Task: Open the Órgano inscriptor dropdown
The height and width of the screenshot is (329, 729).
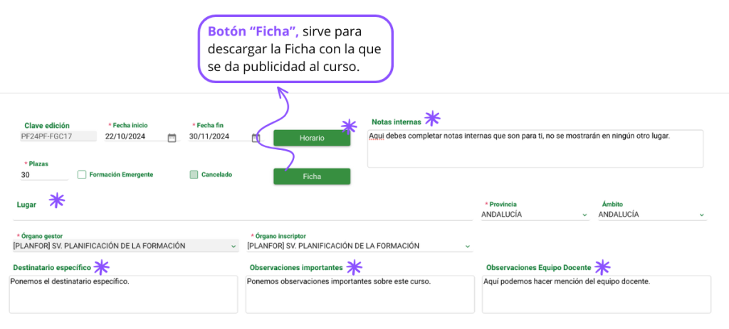Action: click(360, 246)
